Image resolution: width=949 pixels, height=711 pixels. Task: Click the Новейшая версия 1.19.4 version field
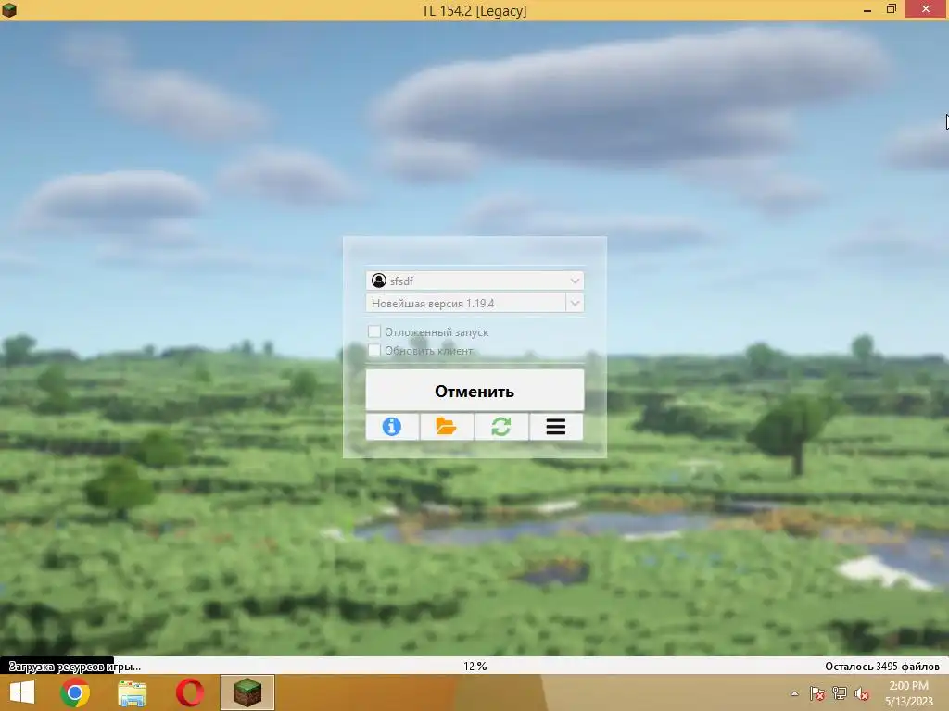click(x=466, y=303)
